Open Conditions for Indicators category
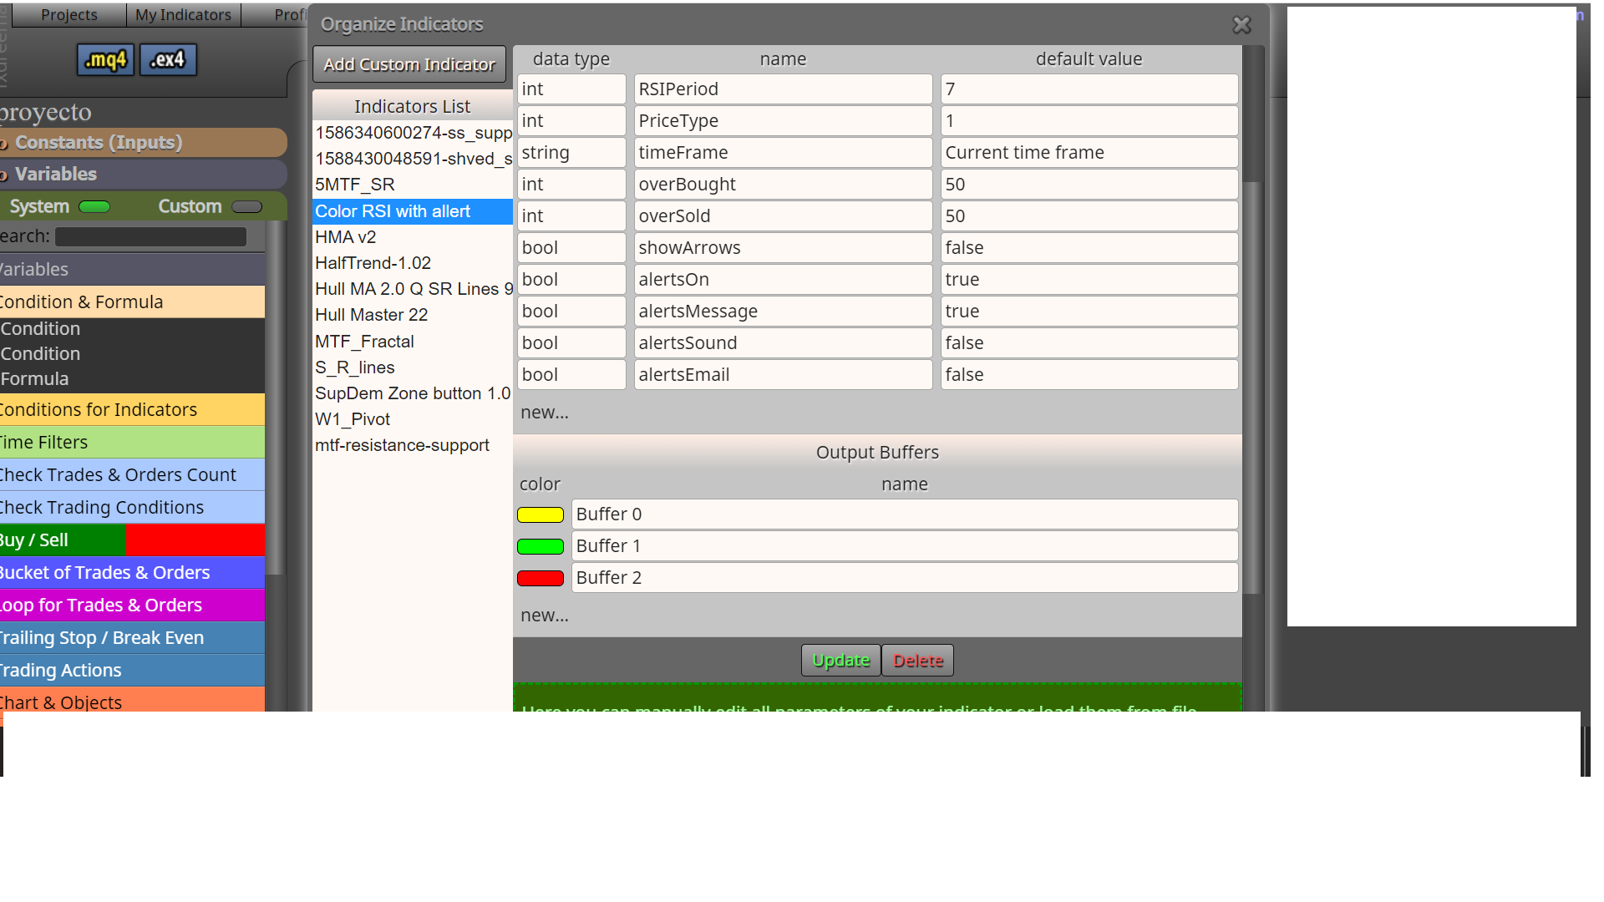 click(132, 410)
